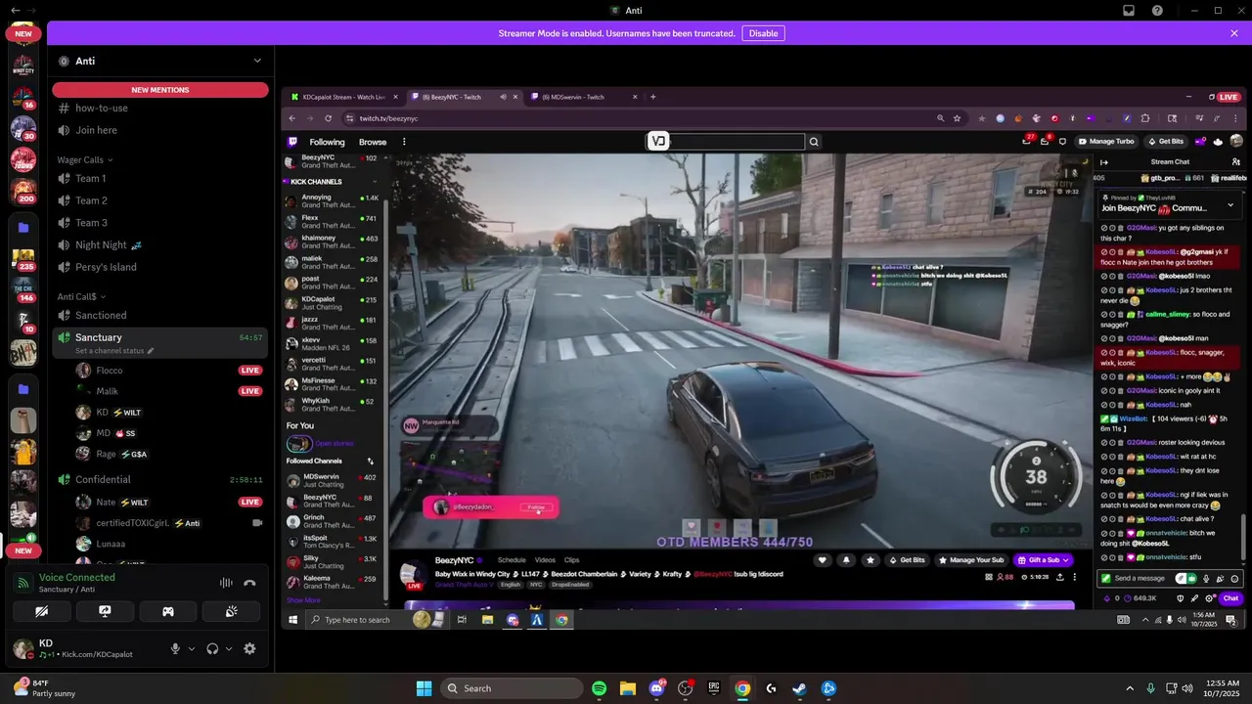The image size is (1252, 704).
Task: Disable Streamer Mode from the banner
Action: click(x=763, y=33)
